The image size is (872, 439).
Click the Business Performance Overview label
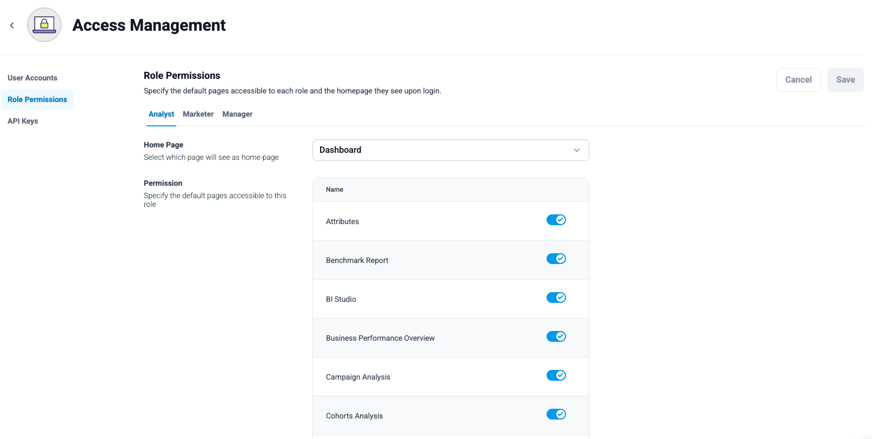(x=380, y=338)
